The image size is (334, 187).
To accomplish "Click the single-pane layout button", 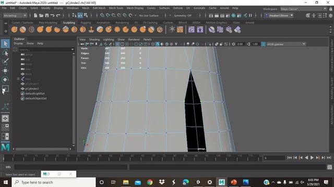I will [5, 118].
